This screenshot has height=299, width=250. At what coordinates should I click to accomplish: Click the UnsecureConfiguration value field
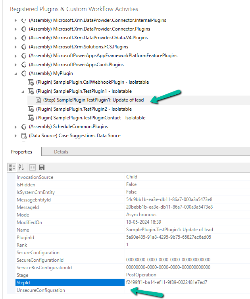tap(187, 290)
